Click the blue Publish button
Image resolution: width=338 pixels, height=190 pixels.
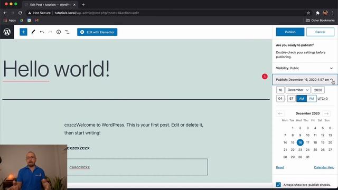290,32
